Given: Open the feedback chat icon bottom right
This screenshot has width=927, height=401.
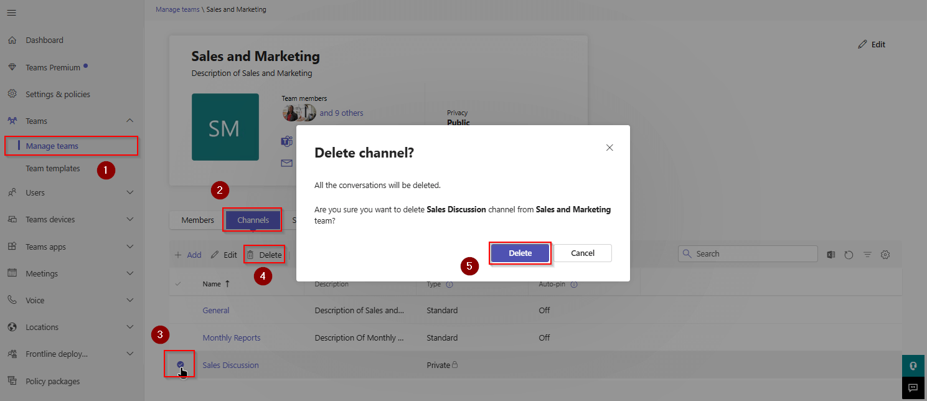Looking at the screenshot, I should (913, 388).
